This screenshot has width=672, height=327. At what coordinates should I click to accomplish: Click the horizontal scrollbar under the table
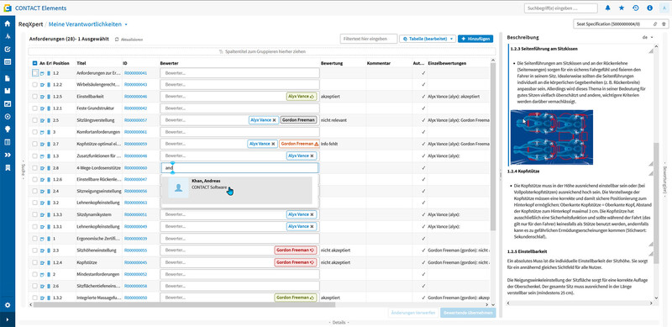tap(184, 304)
